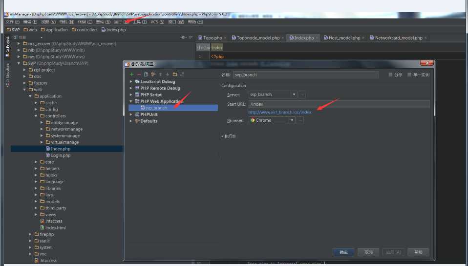Sort configurations using the sort icon
Viewport: 468px width, 266px height.
182,75
